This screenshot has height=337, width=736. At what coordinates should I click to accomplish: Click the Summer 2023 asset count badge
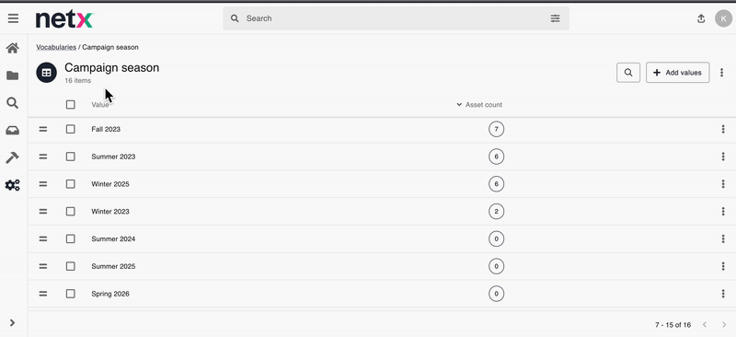496,157
